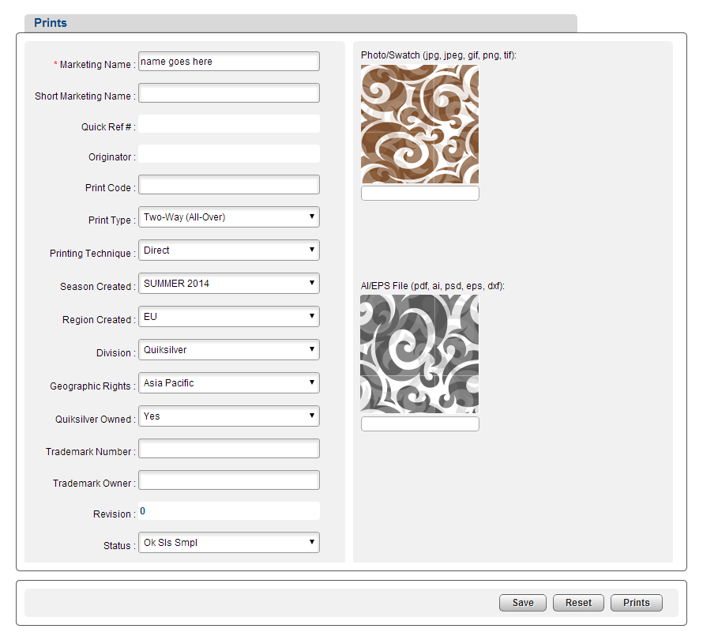
Task: Expand the Printing Technique dropdown
Action: [228, 250]
